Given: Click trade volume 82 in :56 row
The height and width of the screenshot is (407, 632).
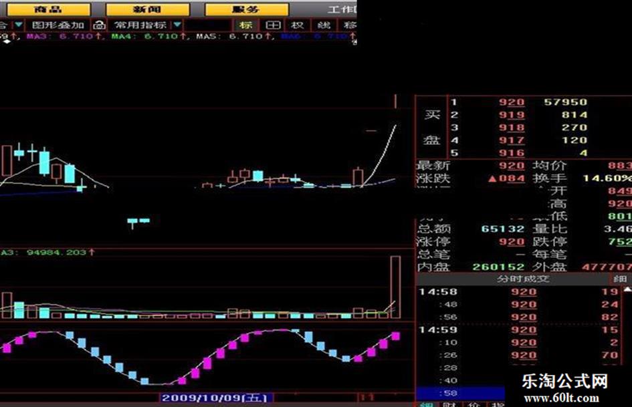Looking at the screenshot, I should (610, 317).
